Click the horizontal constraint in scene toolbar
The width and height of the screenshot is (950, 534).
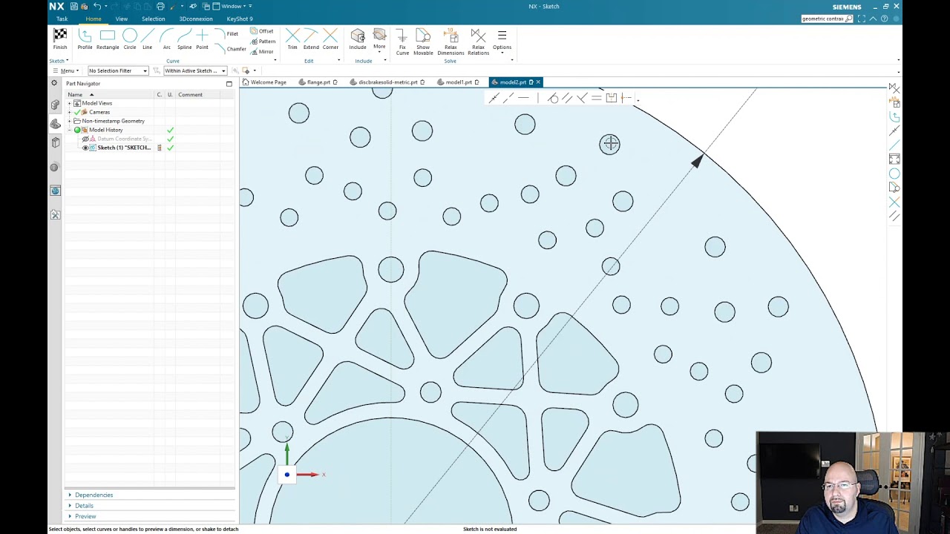click(x=524, y=98)
